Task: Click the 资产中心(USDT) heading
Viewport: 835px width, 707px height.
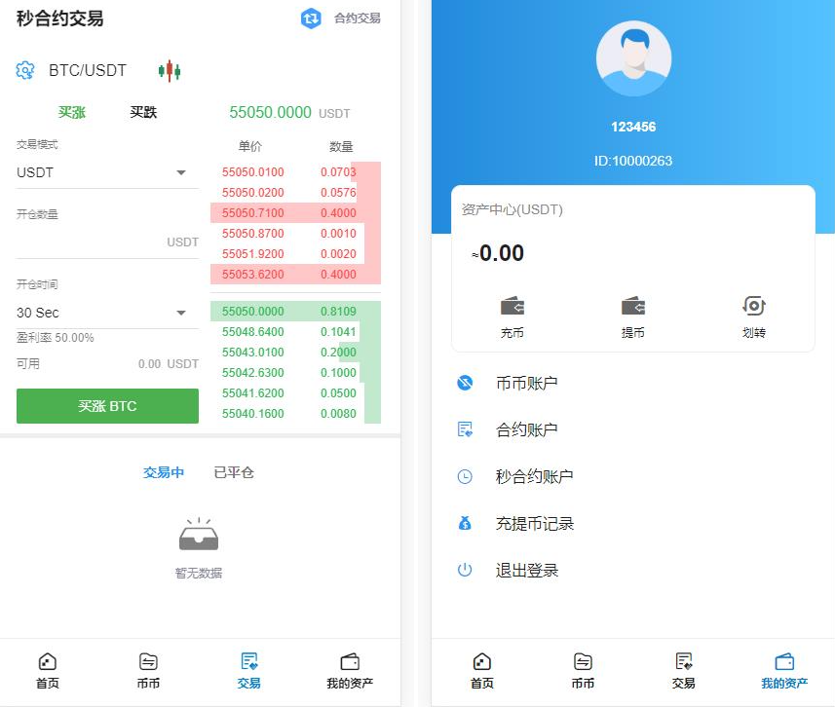Action: click(x=512, y=209)
